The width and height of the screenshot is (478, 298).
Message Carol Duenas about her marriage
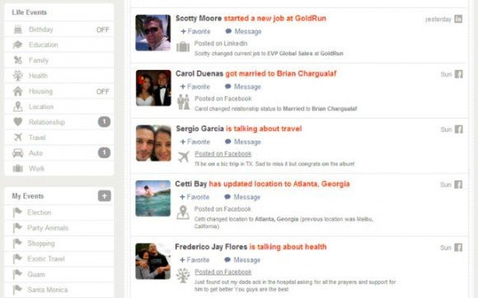242,86
